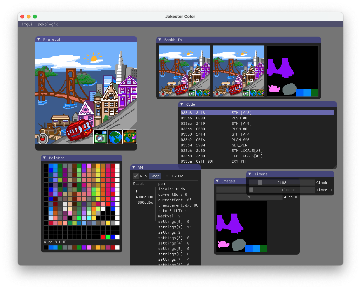Toggle the Run checkbox in VM
Image resolution: width=361 pixels, height=289 pixels.
(x=136, y=176)
